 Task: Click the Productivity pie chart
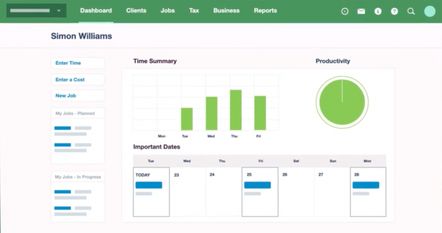tap(342, 102)
